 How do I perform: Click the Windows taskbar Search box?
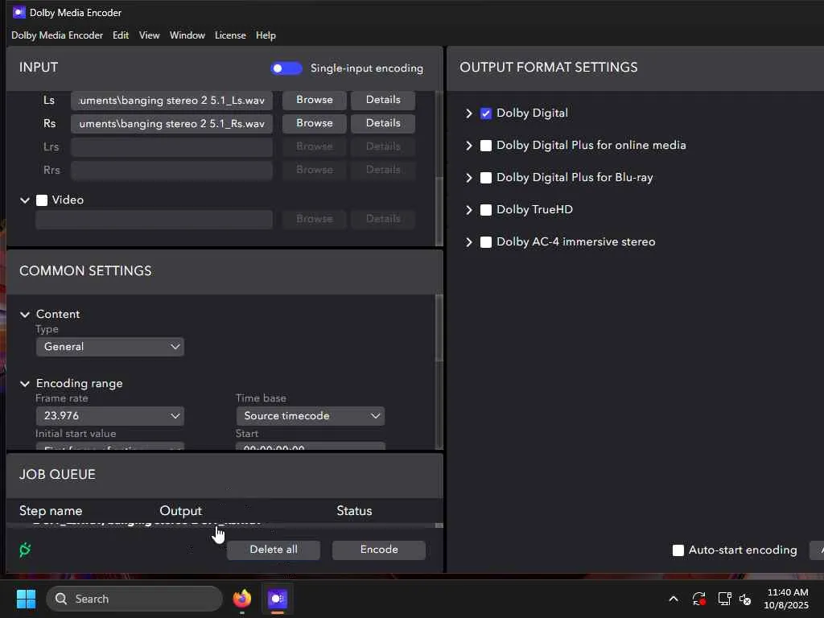[x=134, y=599]
